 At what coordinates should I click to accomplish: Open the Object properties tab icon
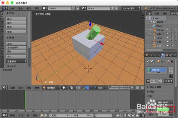point(147,55)
